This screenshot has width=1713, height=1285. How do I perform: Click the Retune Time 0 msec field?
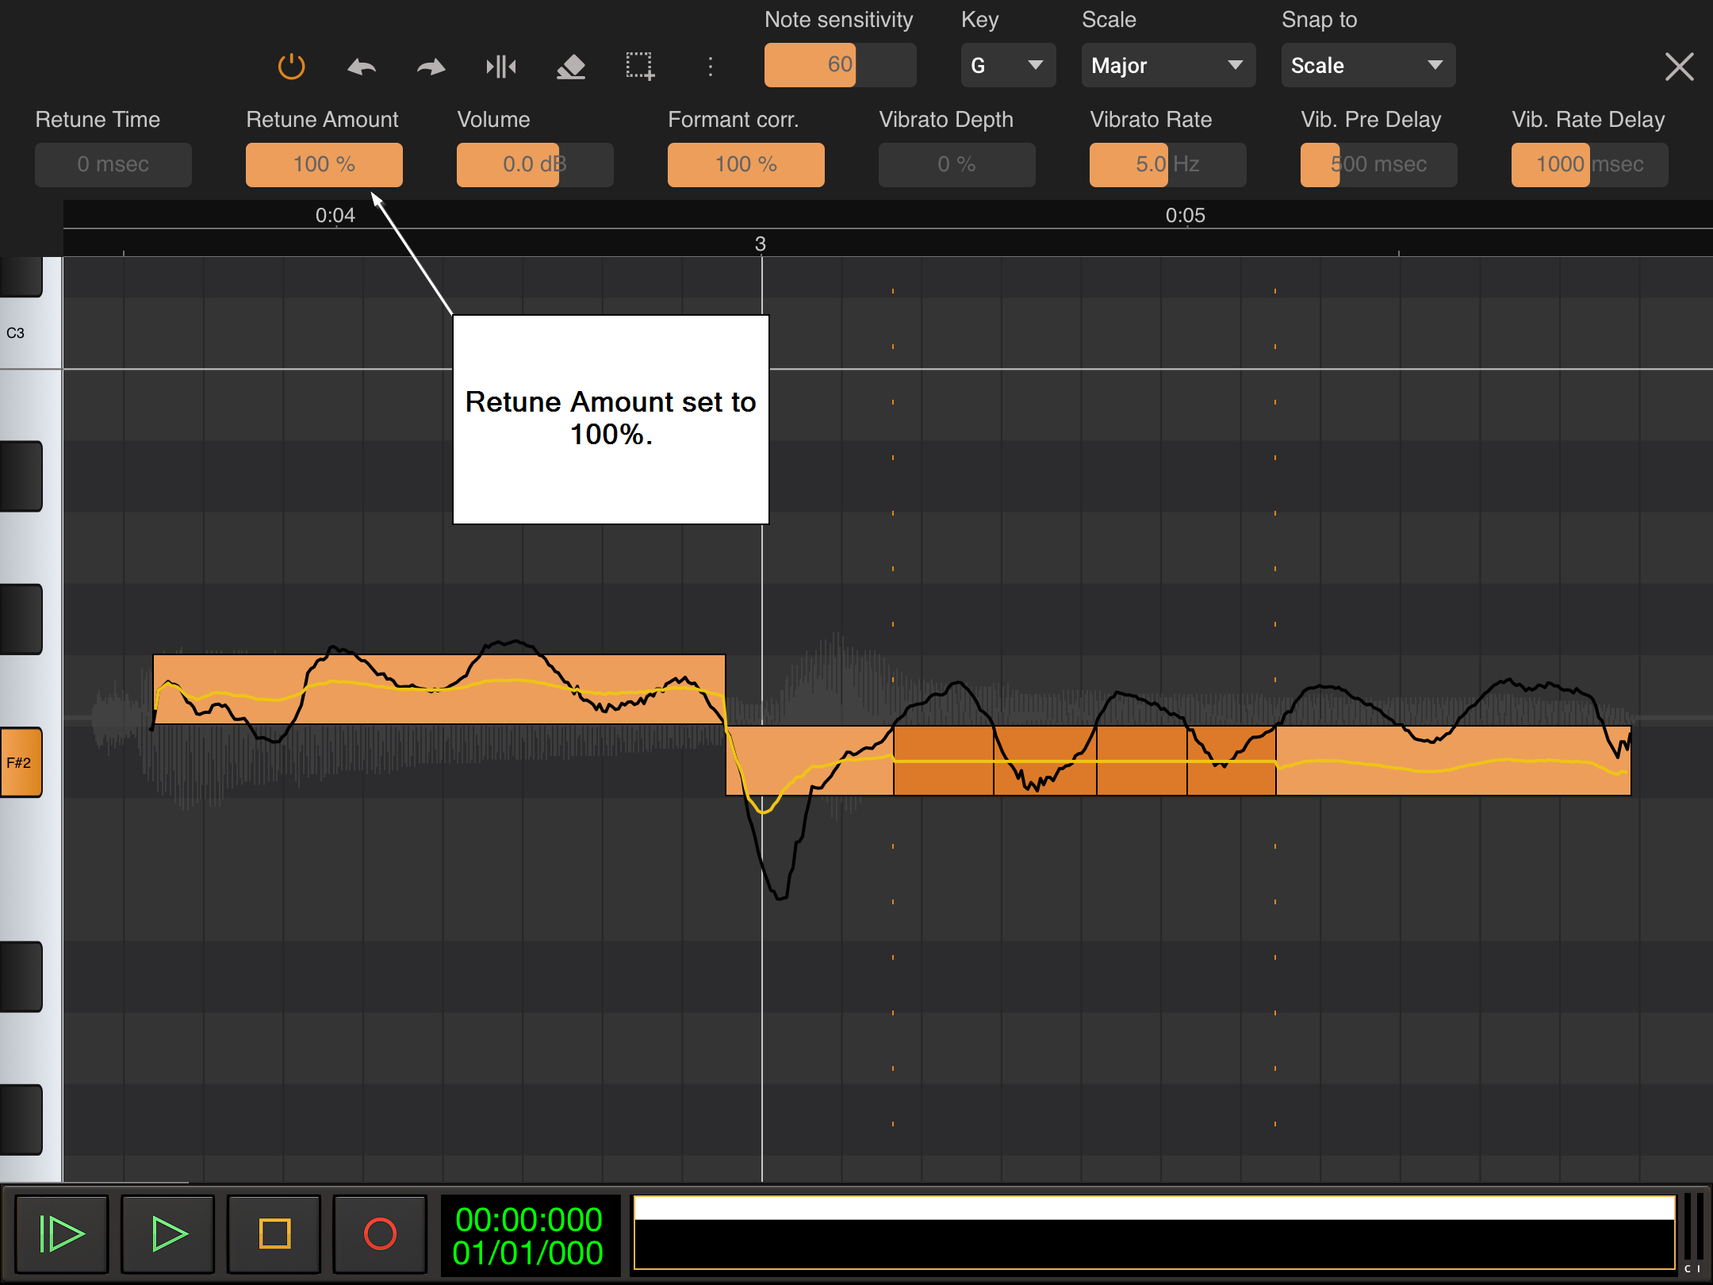coord(113,165)
